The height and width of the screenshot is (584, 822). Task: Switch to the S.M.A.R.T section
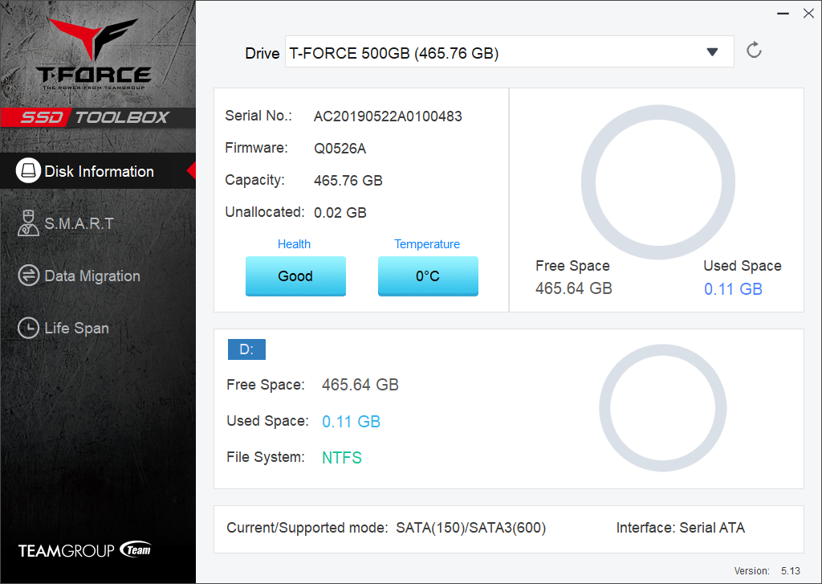tap(79, 223)
